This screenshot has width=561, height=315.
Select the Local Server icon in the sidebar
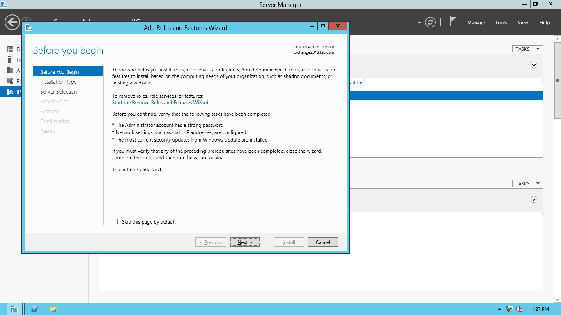pyautogui.click(x=10, y=60)
